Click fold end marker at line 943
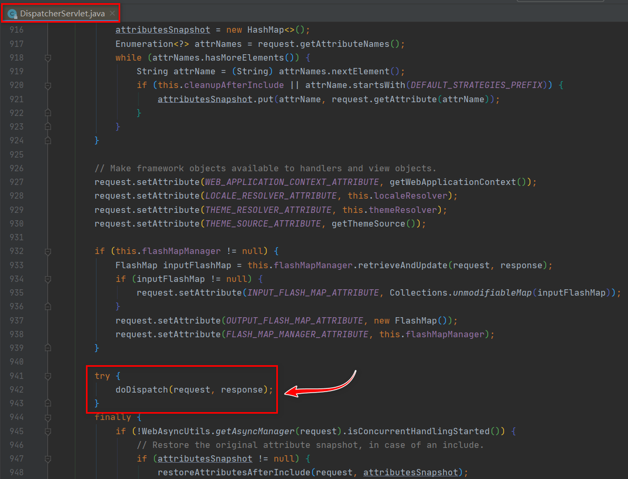628x479 pixels. (47, 403)
